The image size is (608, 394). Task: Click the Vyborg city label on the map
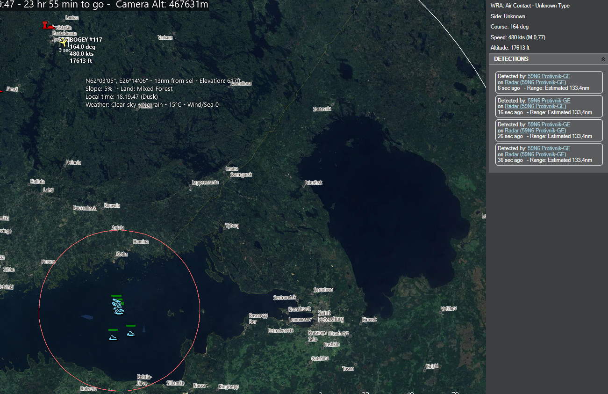point(232,226)
